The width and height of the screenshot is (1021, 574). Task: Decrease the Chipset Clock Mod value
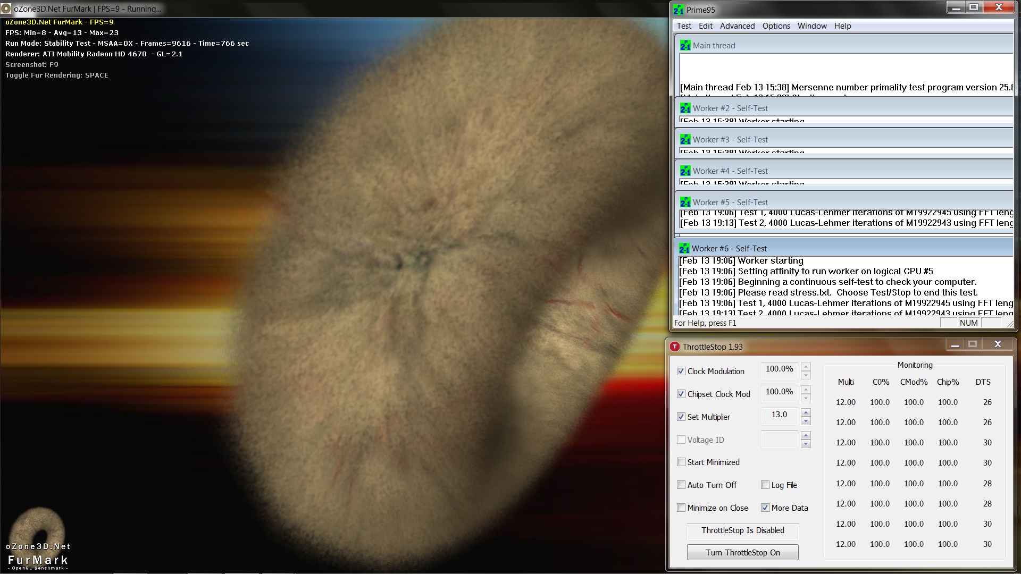click(806, 398)
